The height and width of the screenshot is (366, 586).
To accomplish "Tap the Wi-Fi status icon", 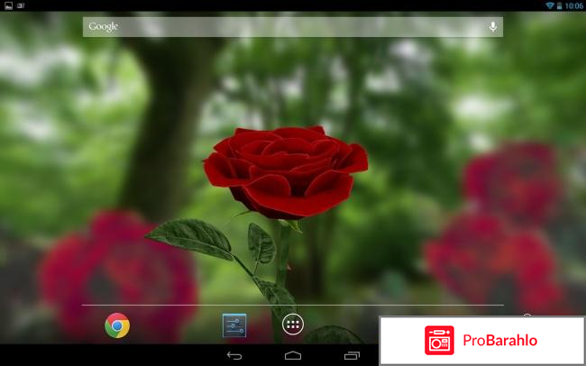I will point(549,5).
